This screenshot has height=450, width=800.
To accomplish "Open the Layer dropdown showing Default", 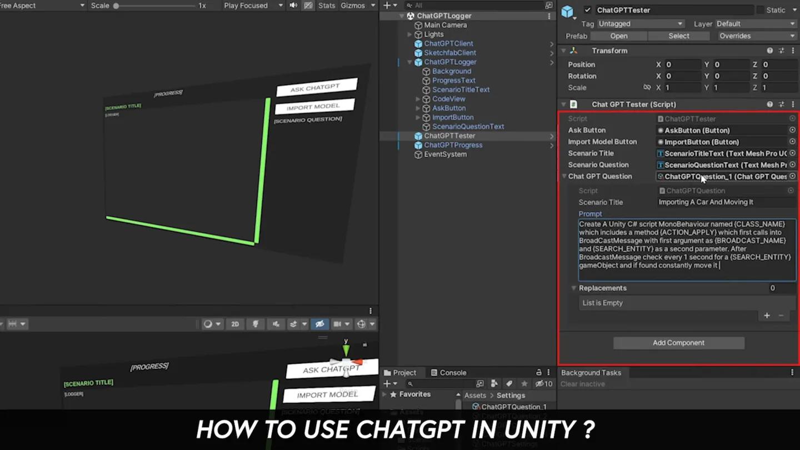I will tap(755, 24).
